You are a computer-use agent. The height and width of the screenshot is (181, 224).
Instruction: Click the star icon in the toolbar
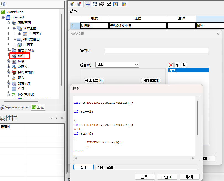(116, 4)
